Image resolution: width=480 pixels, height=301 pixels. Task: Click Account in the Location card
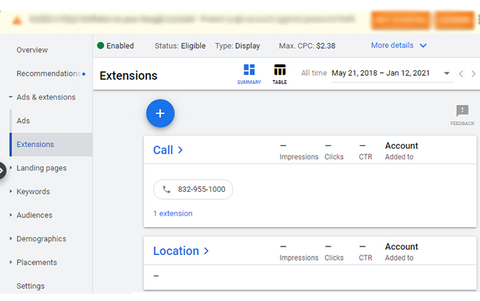[401, 246]
